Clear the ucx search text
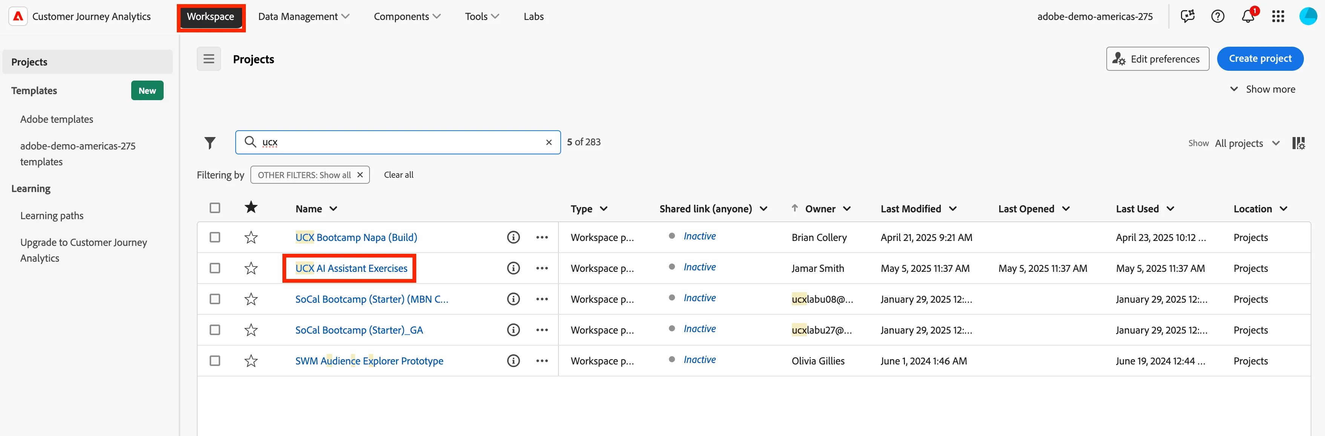This screenshot has width=1325, height=436. pyautogui.click(x=549, y=143)
